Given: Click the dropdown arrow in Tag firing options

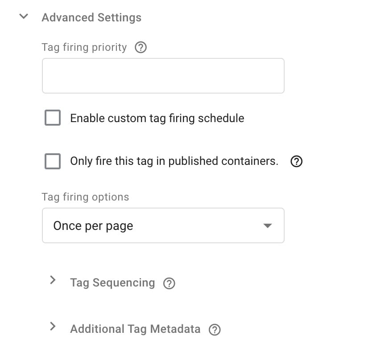Looking at the screenshot, I should [x=267, y=225].
